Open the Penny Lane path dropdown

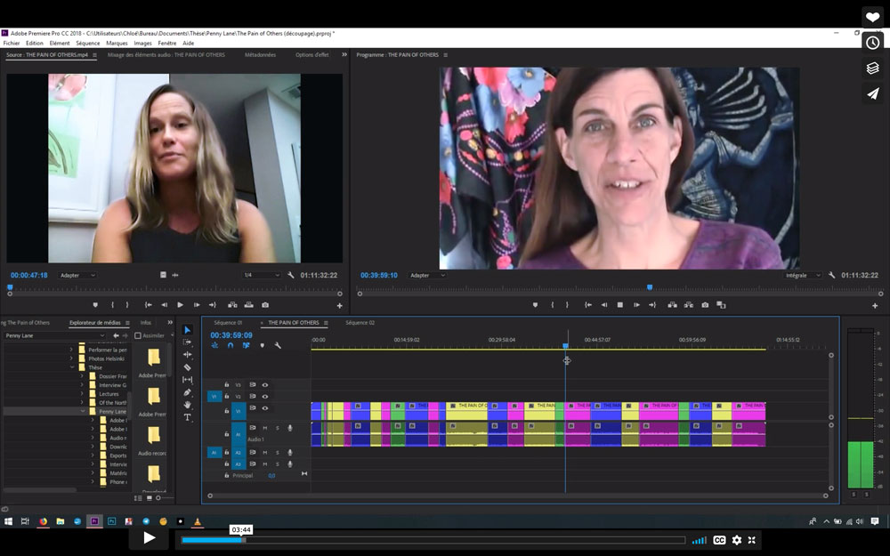coord(54,336)
